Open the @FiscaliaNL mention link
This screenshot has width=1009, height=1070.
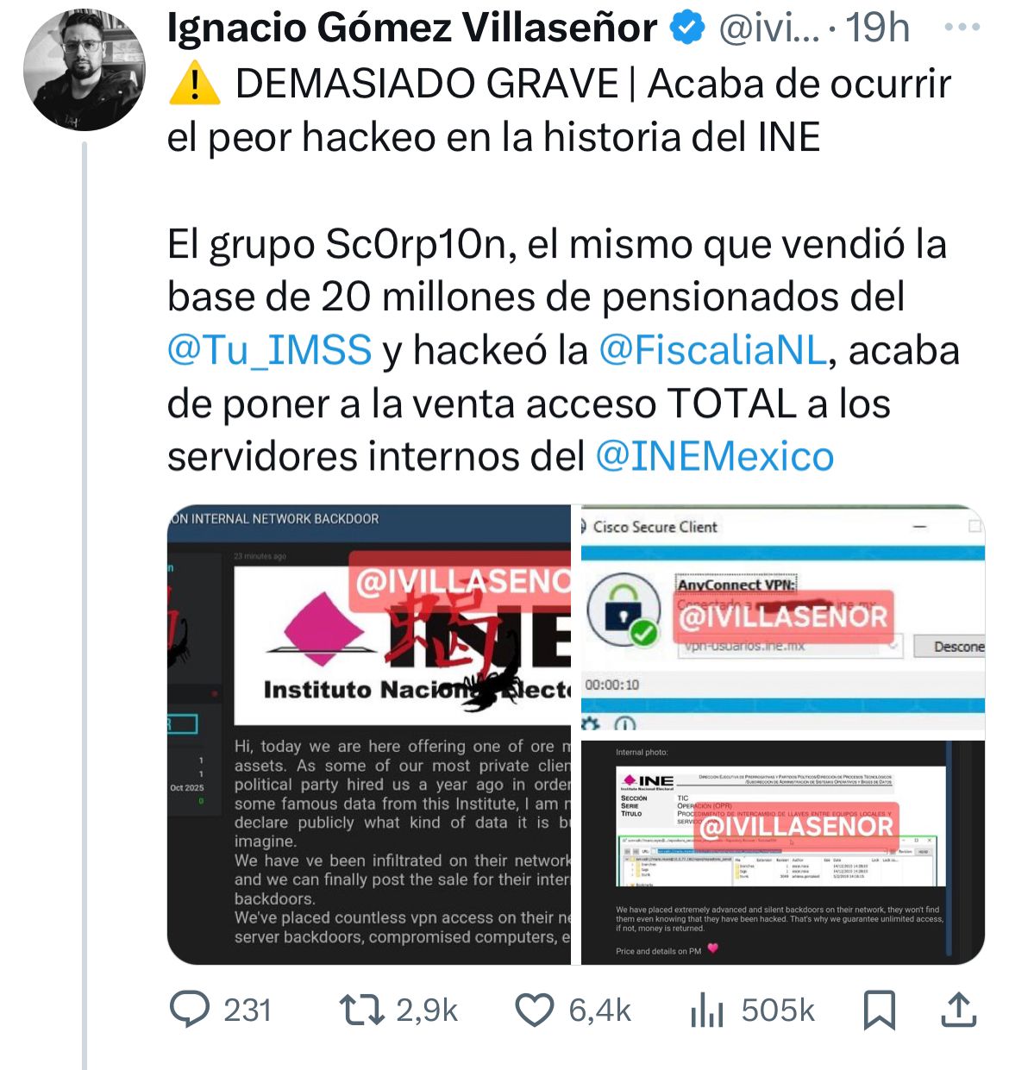(x=712, y=351)
